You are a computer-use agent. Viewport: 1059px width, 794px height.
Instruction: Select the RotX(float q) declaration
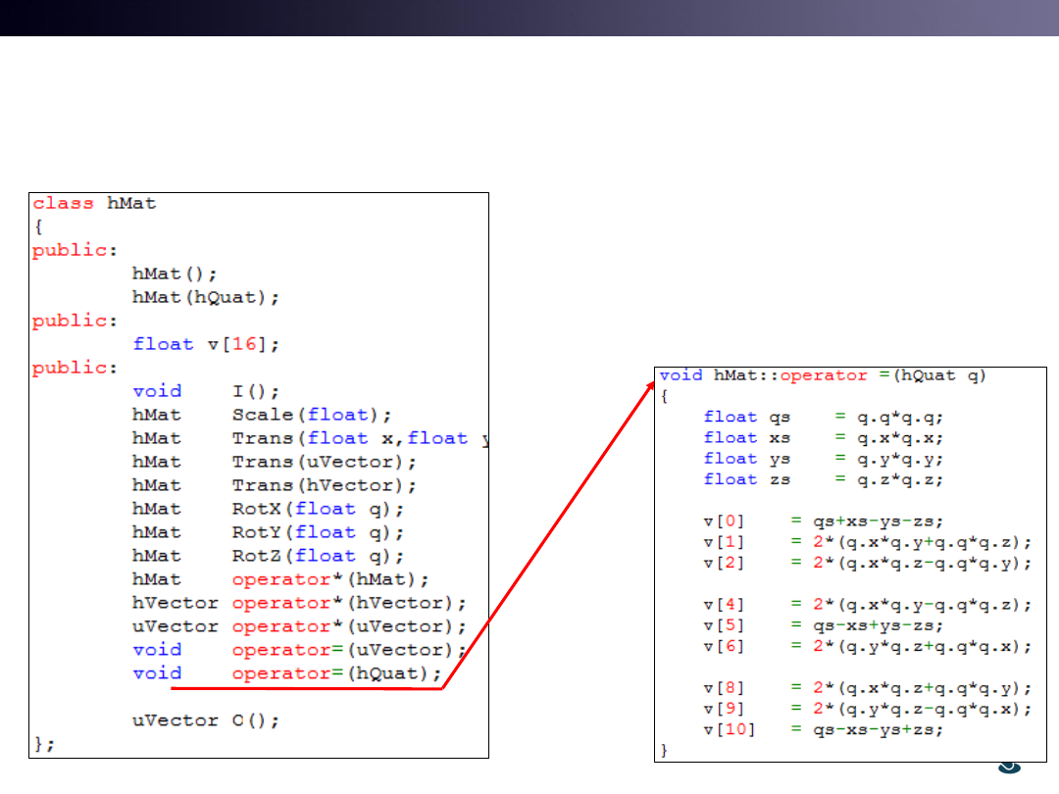tap(269, 509)
